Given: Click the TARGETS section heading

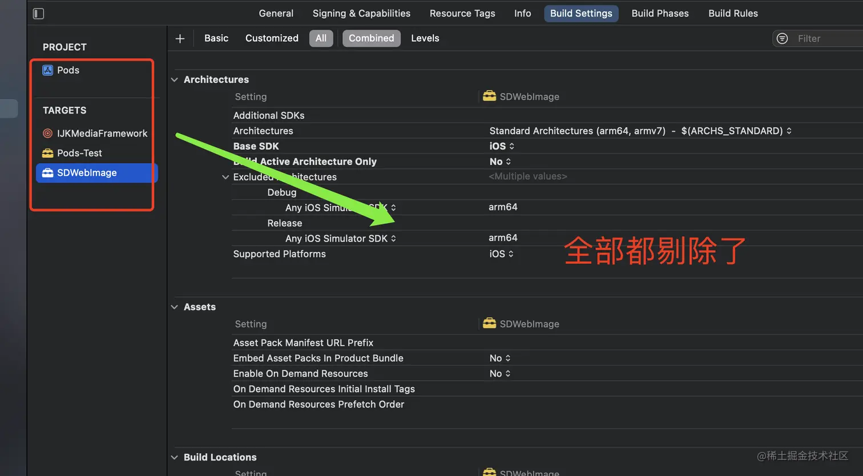Looking at the screenshot, I should (x=64, y=110).
